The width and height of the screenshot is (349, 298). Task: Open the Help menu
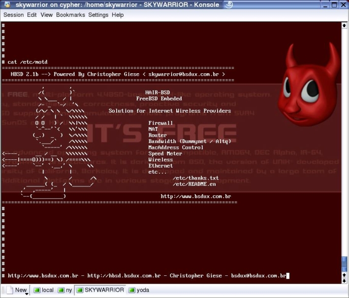point(118,15)
